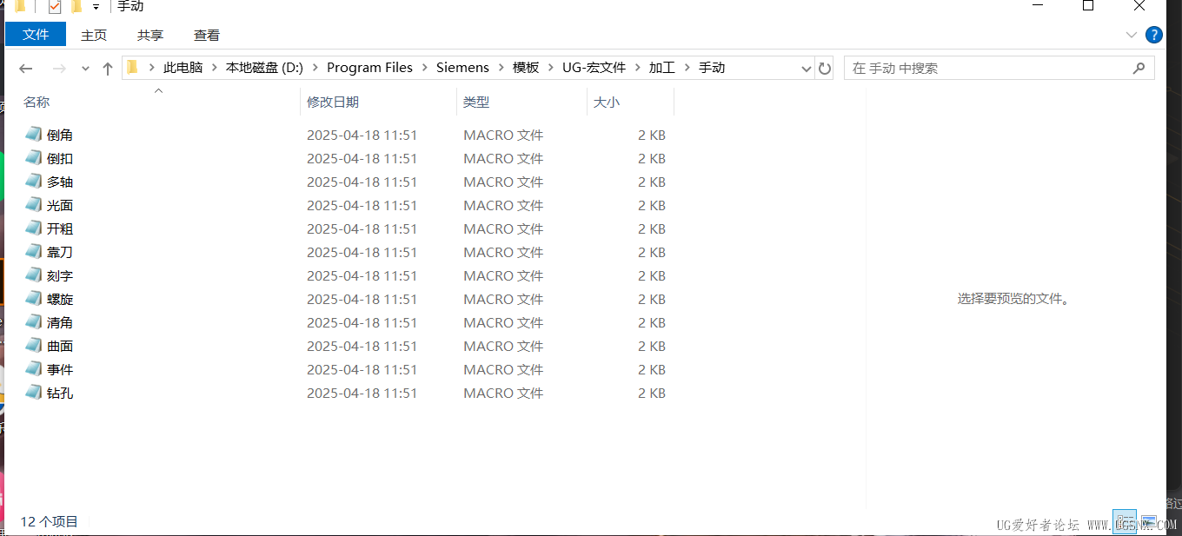
Task: Open the quick access toolbar customize dropdown
Action: tap(96, 7)
